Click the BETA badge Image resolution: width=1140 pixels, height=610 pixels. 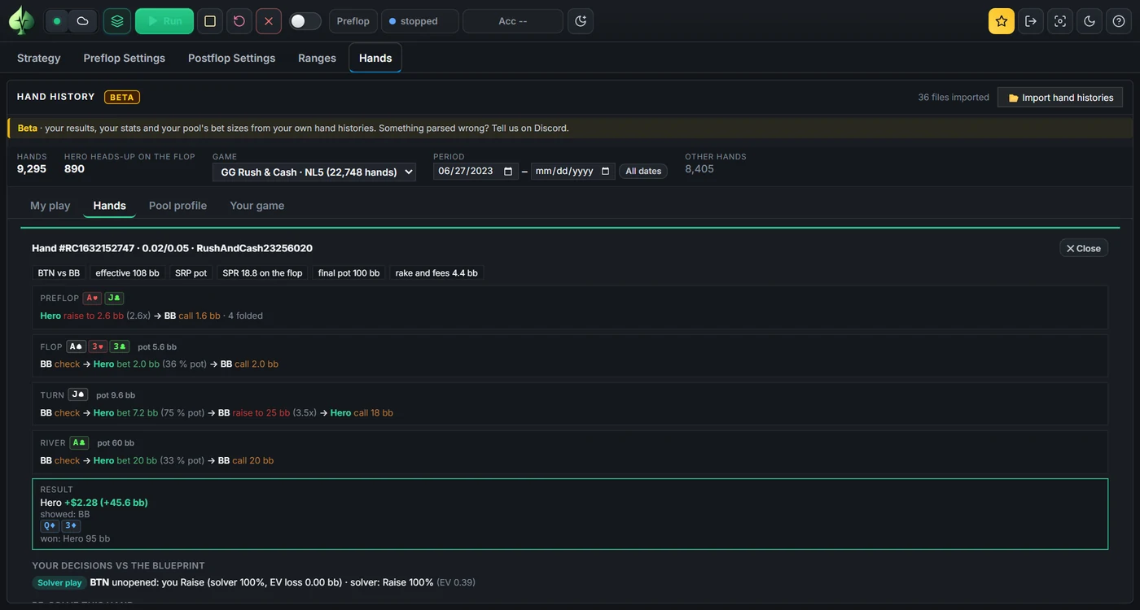[x=122, y=97]
